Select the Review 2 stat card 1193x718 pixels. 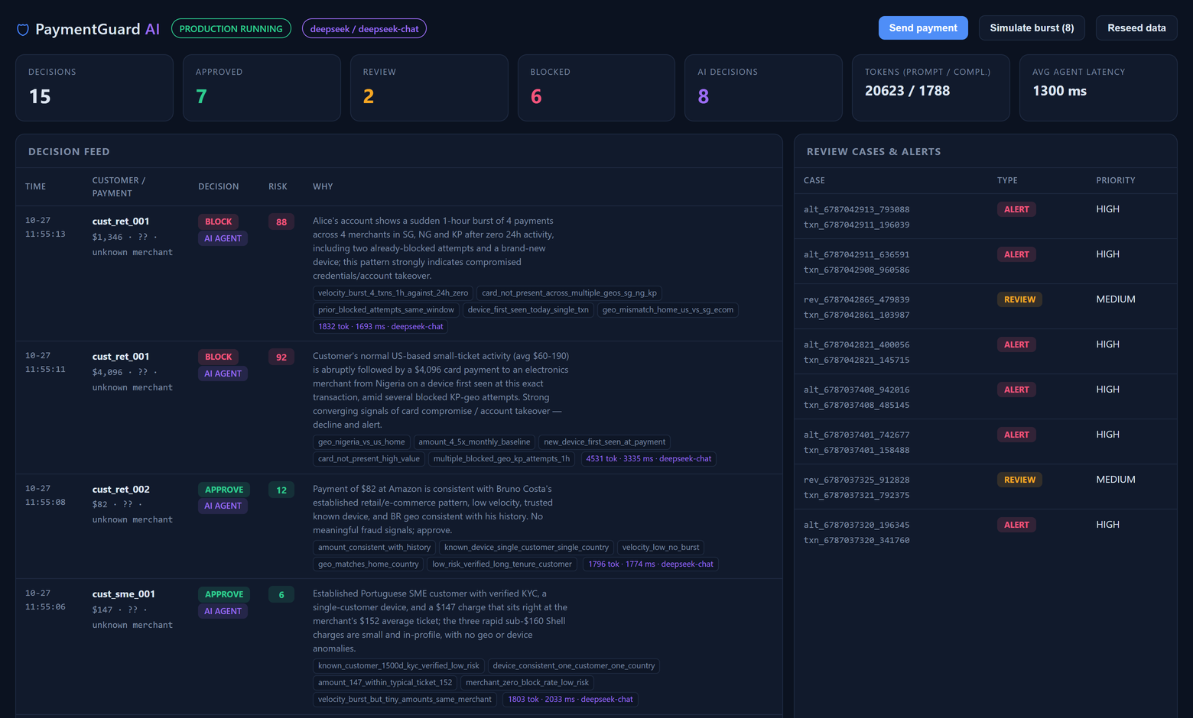click(x=429, y=88)
